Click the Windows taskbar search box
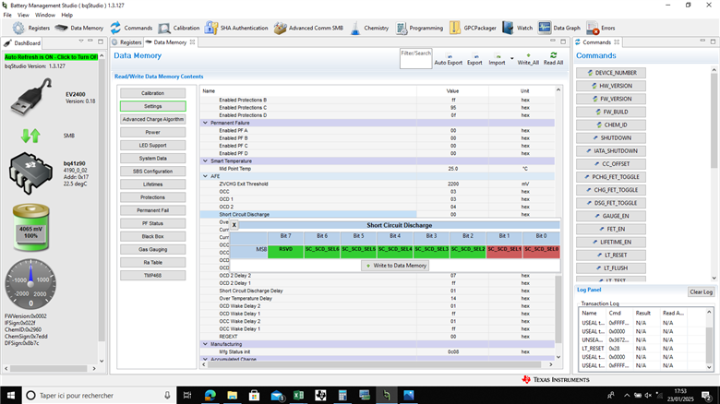This screenshot has height=404, width=720. pos(98,395)
